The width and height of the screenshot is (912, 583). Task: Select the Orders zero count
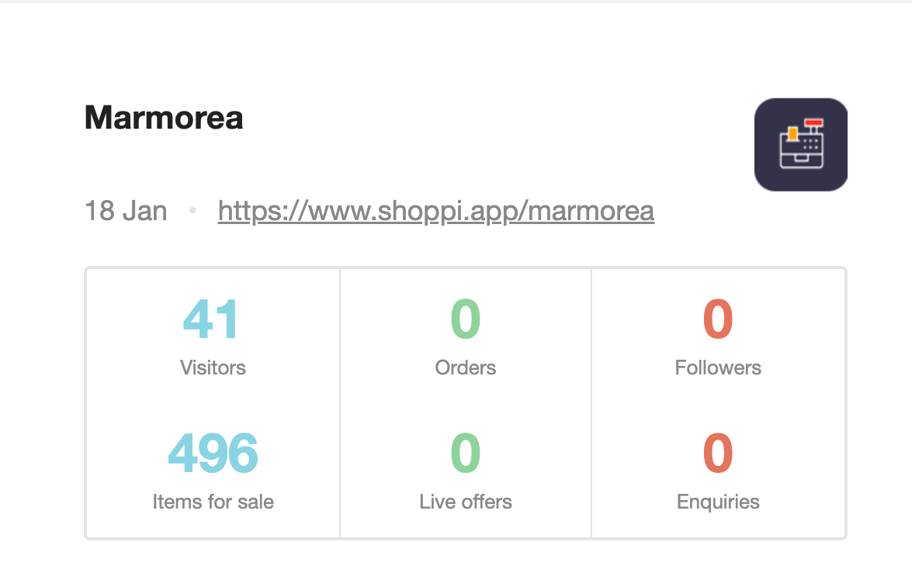click(465, 319)
